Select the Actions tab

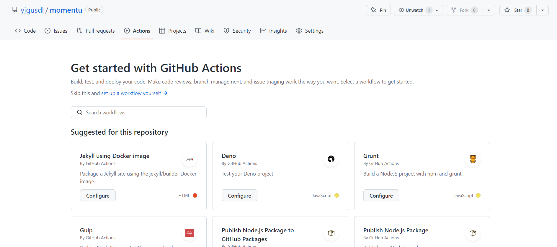click(137, 31)
